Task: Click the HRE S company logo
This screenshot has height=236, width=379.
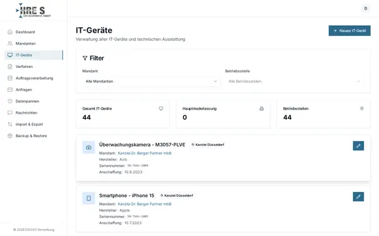Action: [x=33, y=11]
